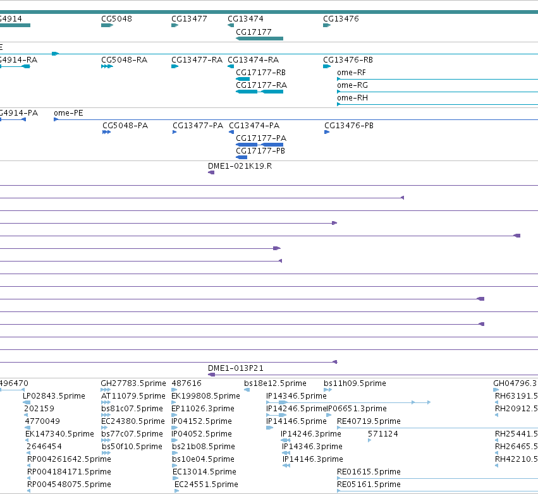
Task: Click EST RP004261642.5prime
Action: [x=69, y=459]
